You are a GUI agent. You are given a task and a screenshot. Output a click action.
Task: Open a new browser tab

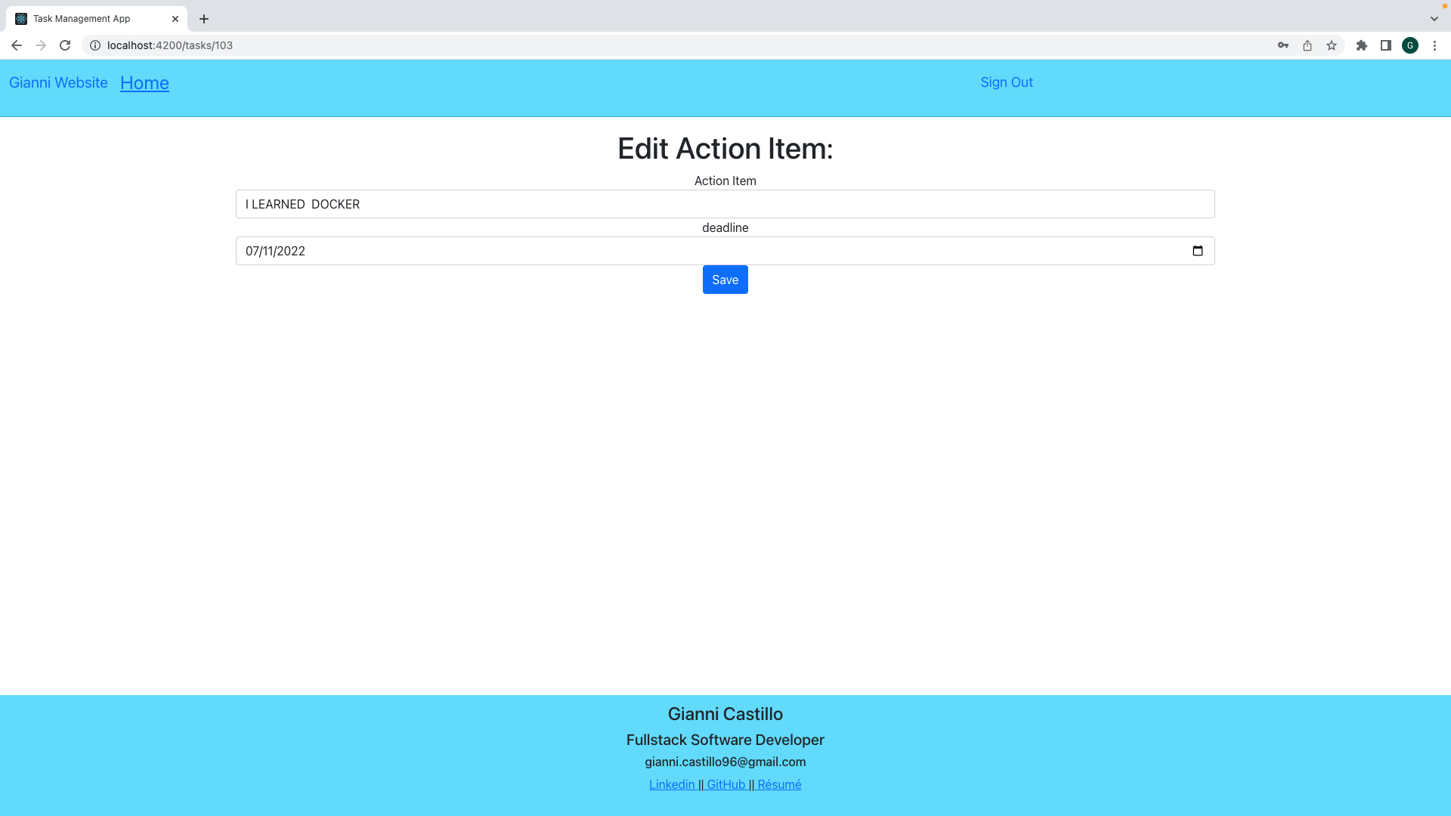coord(203,19)
